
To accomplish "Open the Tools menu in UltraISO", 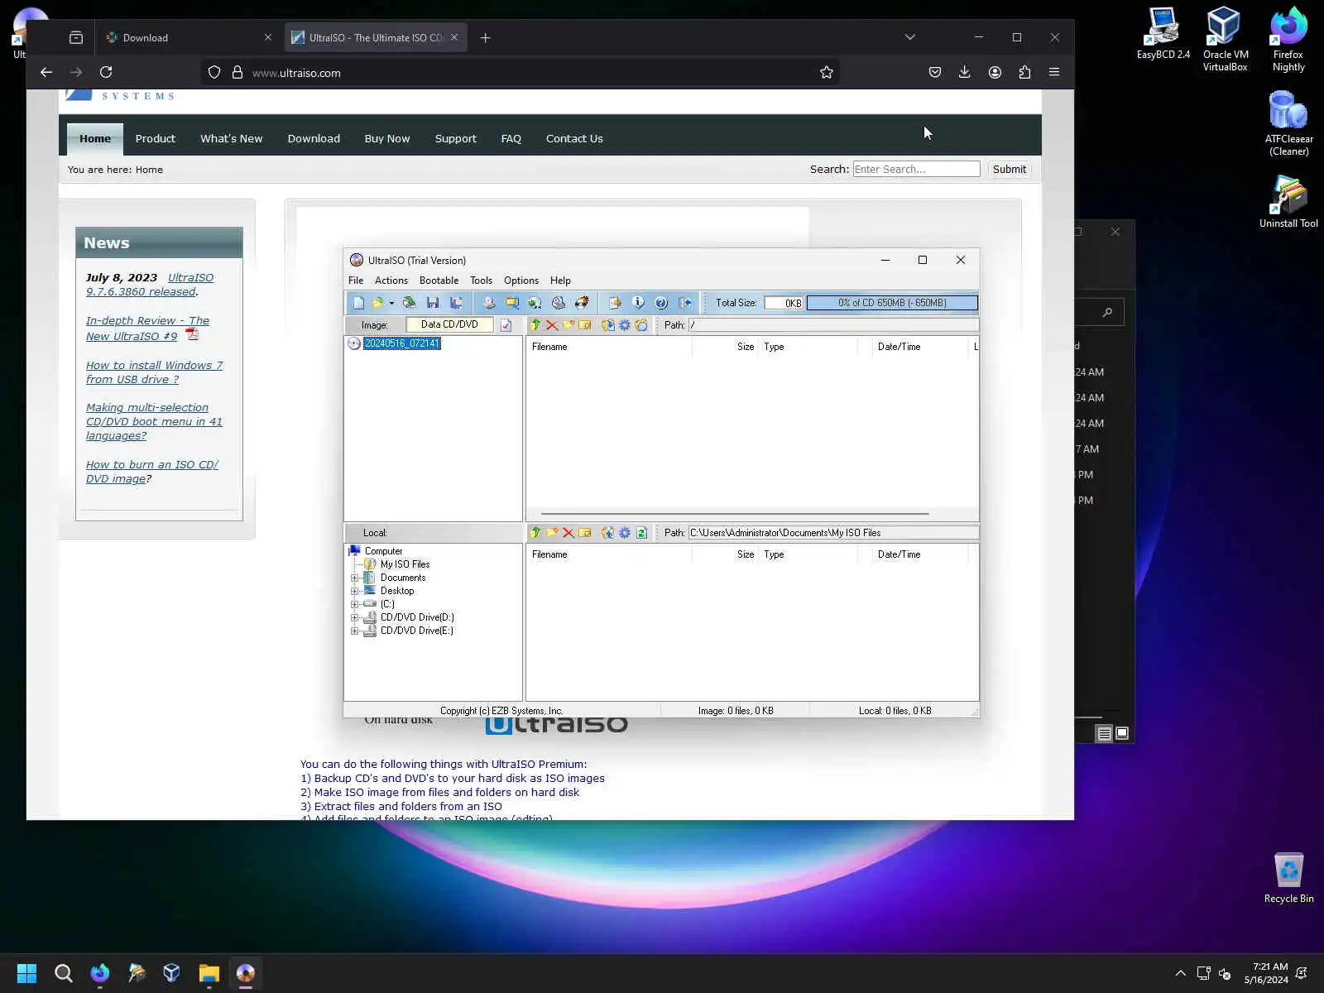I will coord(481,281).
